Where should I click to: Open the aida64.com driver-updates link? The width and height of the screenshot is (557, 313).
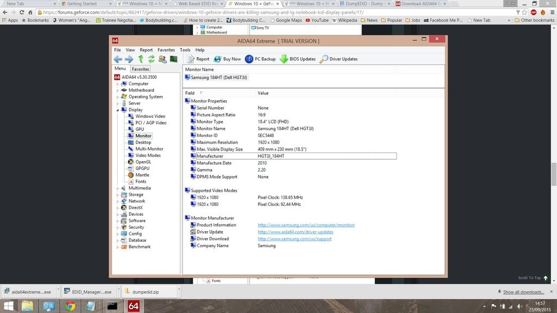[295, 232]
